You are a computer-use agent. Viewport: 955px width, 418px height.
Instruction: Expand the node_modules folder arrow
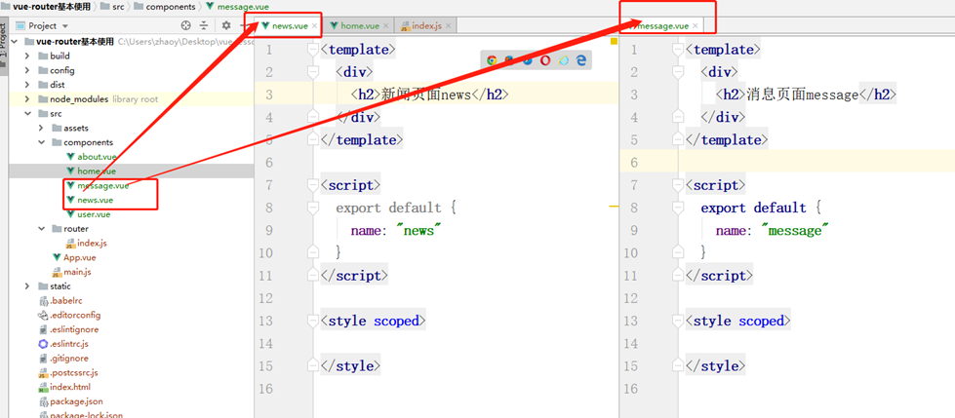[26, 99]
